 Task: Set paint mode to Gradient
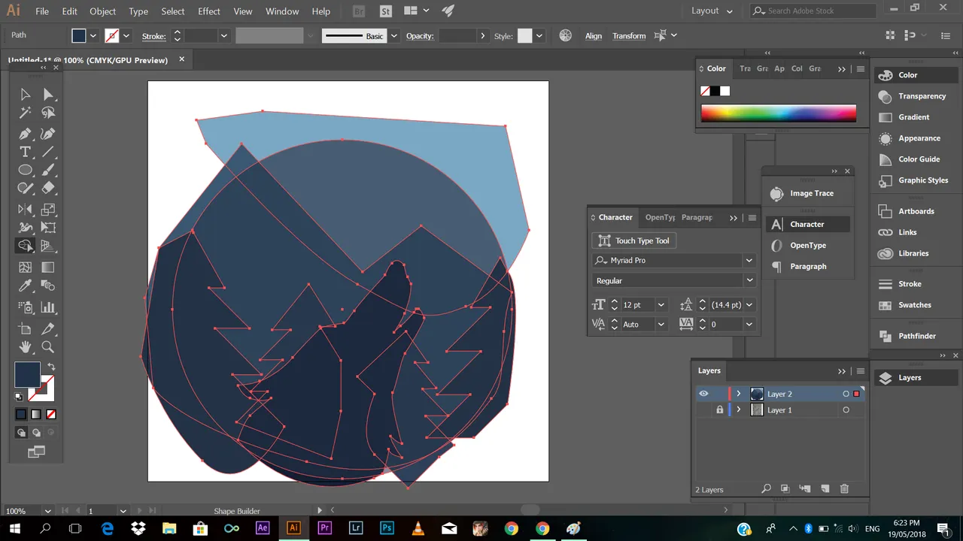36,414
